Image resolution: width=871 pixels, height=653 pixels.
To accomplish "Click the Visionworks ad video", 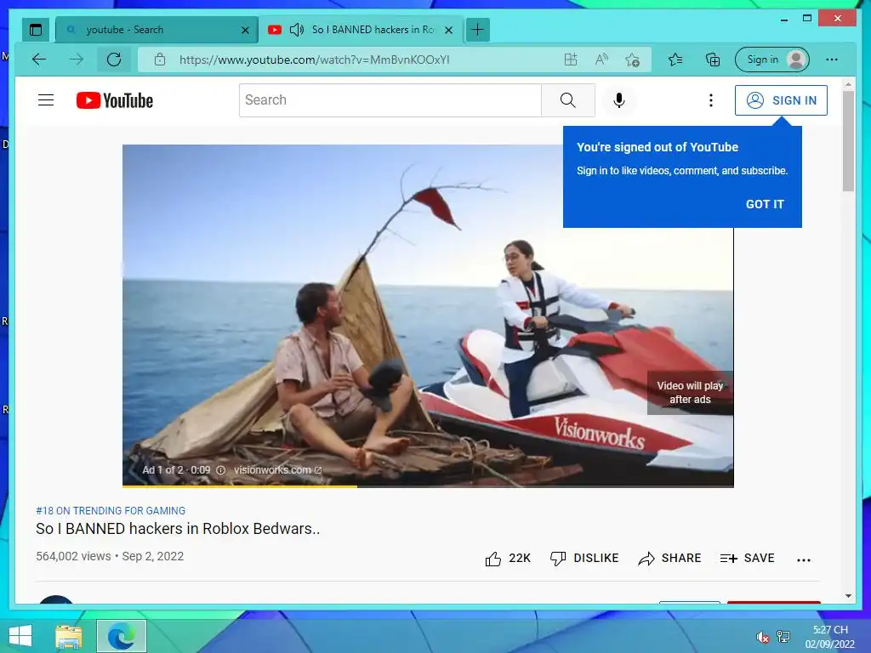I will tap(428, 315).
